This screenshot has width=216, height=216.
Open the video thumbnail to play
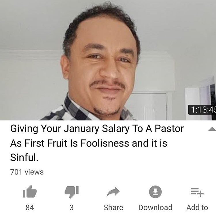click(108, 60)
